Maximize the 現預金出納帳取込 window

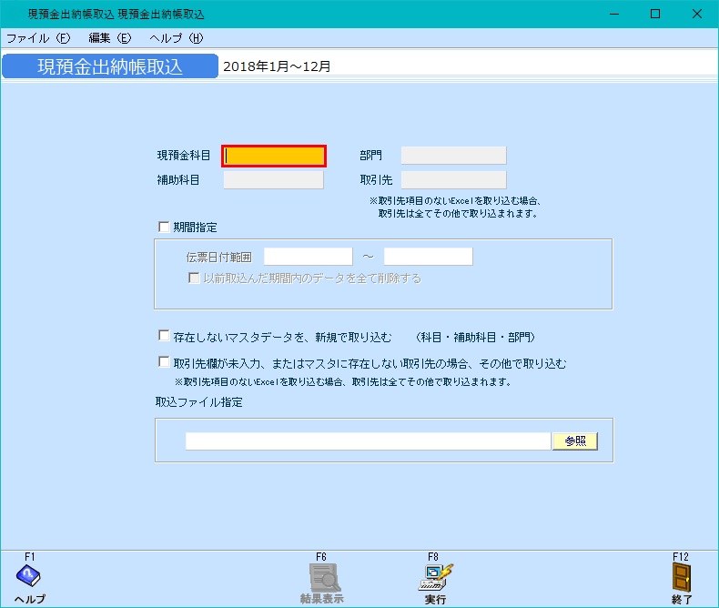tap(655, 14)
